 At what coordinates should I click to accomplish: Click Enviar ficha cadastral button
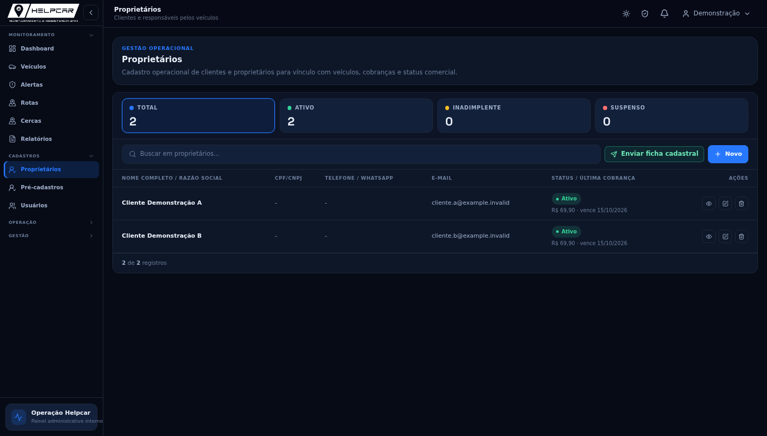coord(654,154)
